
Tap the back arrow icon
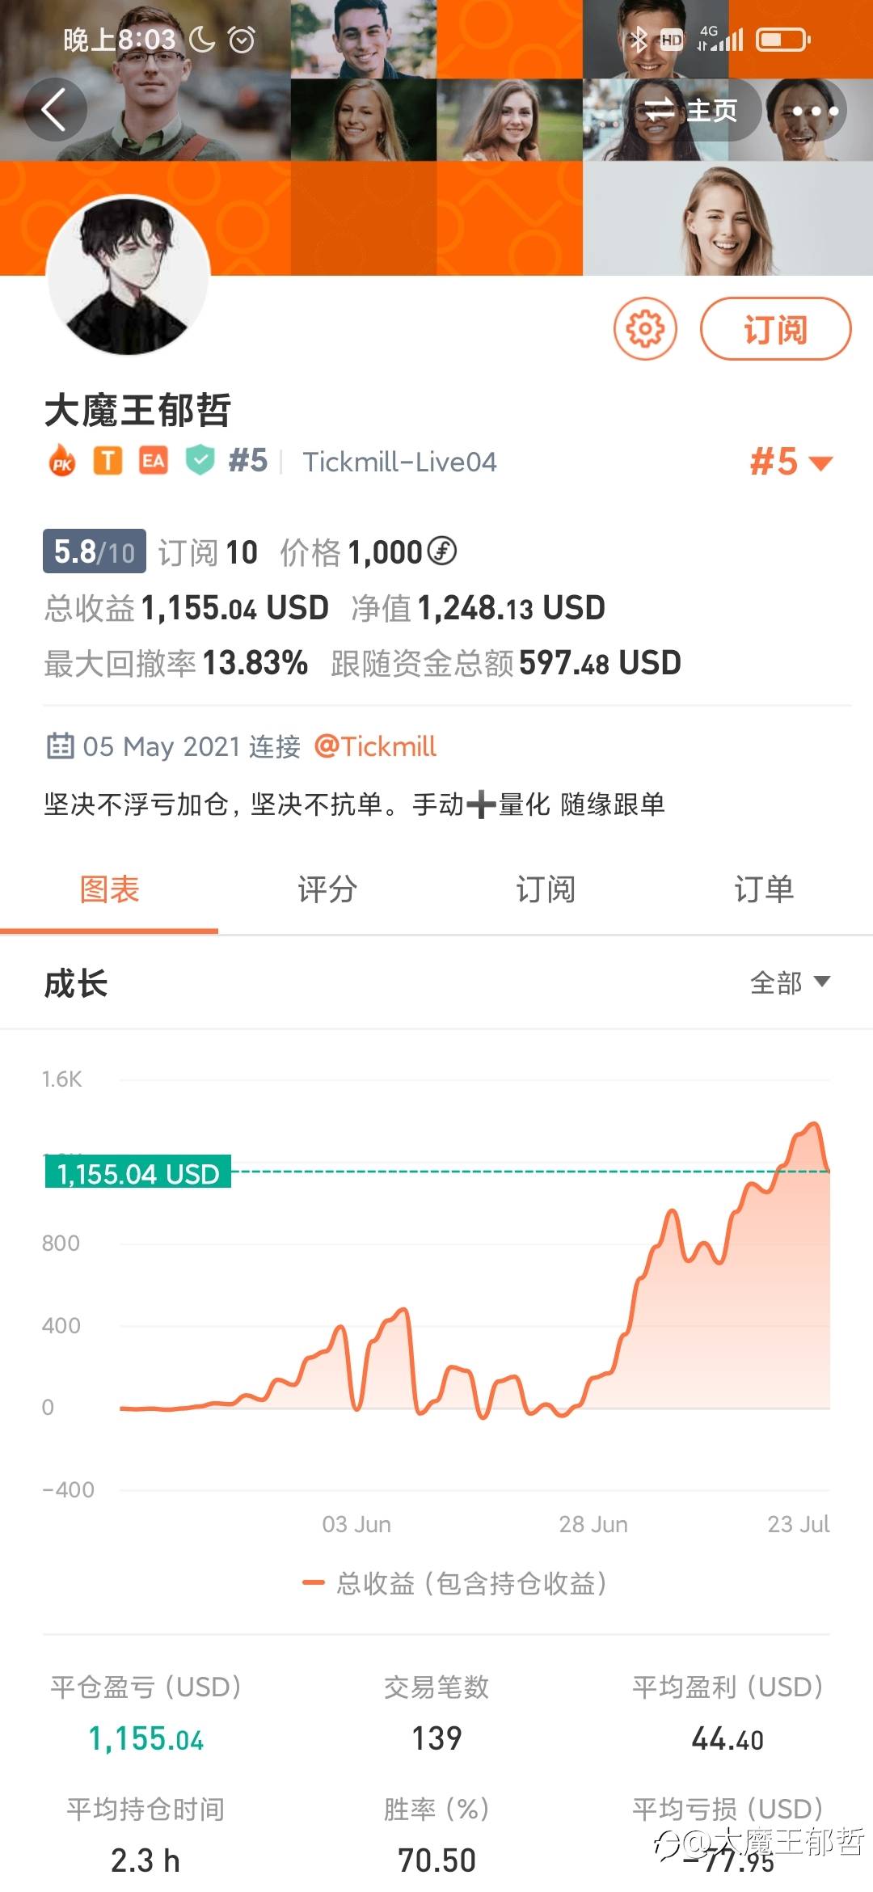(55, 110)
